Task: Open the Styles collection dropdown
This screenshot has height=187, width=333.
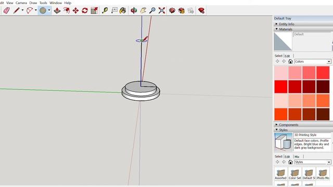Action: (x=329, y=162)
